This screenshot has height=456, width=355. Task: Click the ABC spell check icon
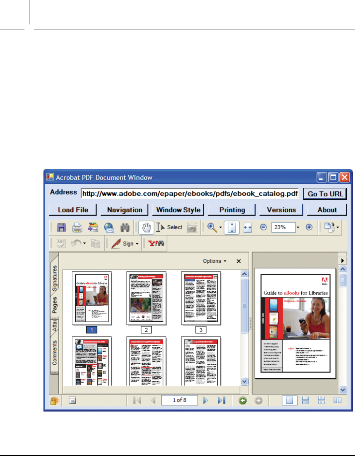coord(61,243)
